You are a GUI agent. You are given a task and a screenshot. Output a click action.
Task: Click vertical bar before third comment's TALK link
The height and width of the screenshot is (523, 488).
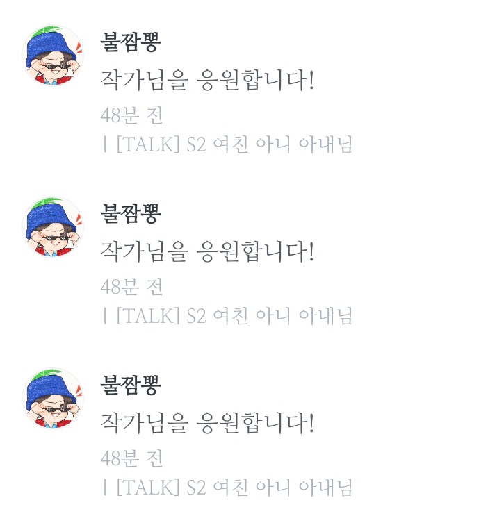pyautogui.click(x=105, y=488)
